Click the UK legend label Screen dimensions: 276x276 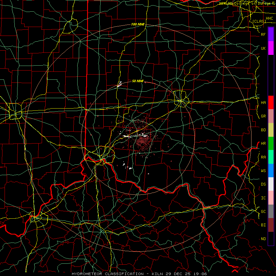[263, 48]
